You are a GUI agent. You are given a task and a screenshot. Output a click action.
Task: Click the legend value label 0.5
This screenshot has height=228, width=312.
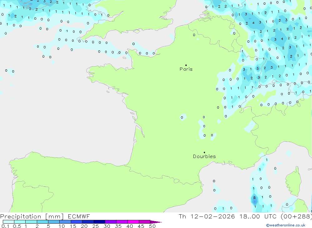point(17,226)
